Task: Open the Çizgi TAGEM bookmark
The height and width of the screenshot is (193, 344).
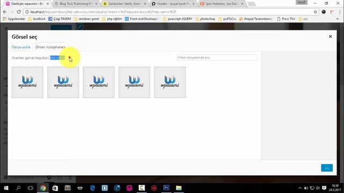Action: (60, 19)
